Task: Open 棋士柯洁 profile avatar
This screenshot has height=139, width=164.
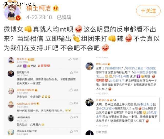Action: 12,12
